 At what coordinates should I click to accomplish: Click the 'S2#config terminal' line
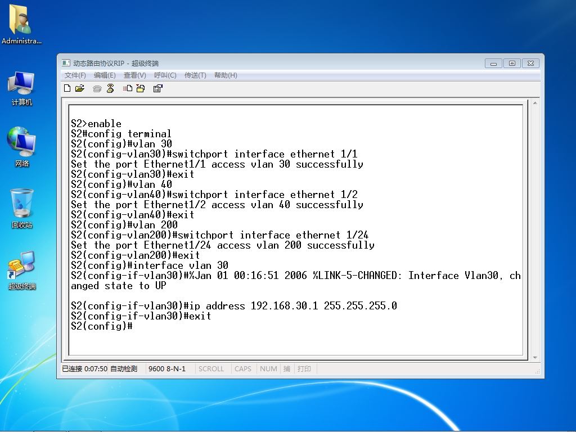click(121, 134)
